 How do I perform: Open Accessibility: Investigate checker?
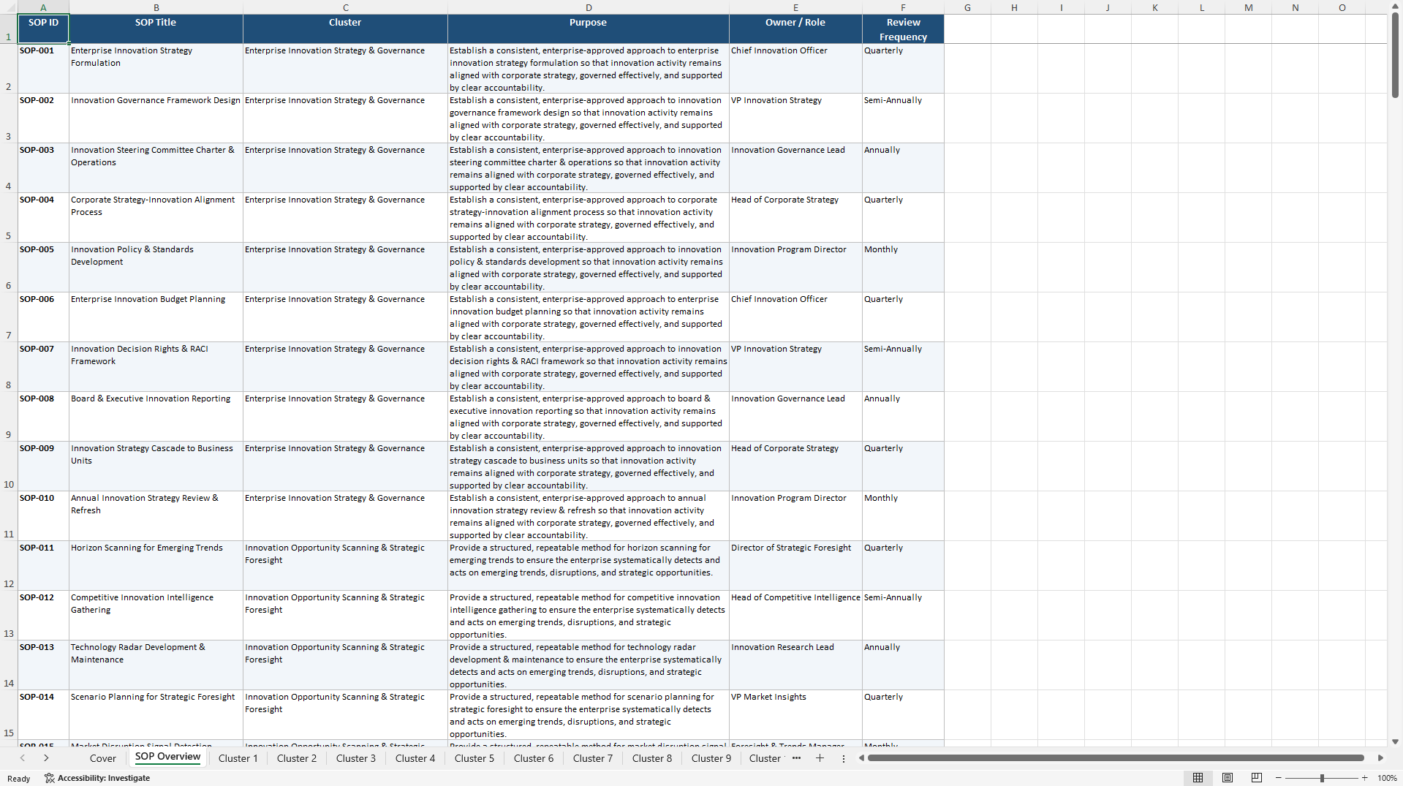97,778
